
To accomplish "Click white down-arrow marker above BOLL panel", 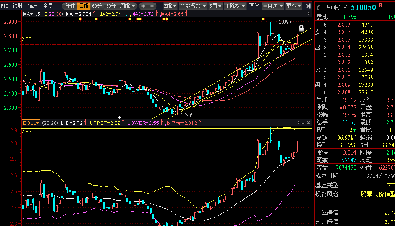I will pos(120,117).
